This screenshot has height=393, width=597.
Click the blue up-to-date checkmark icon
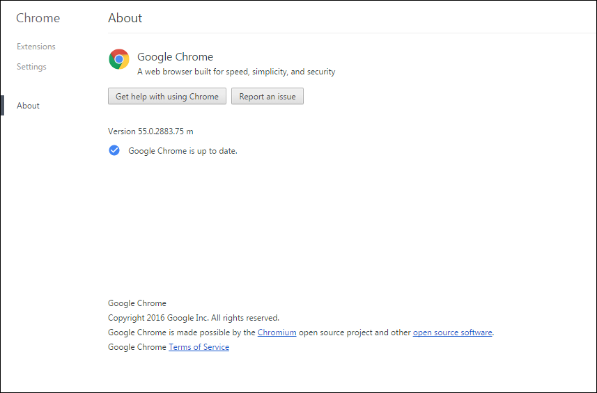click(114, 150)
